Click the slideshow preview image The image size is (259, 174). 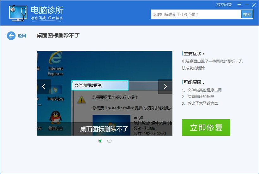[x=105, y=93]
